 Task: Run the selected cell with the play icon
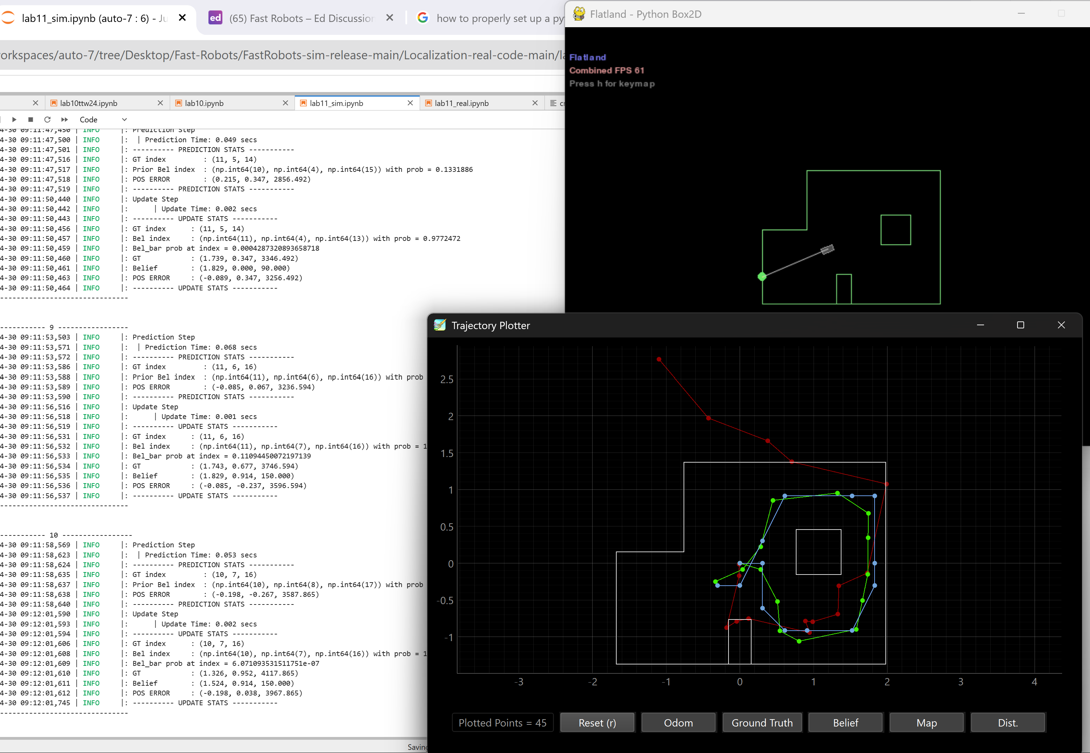14,119
